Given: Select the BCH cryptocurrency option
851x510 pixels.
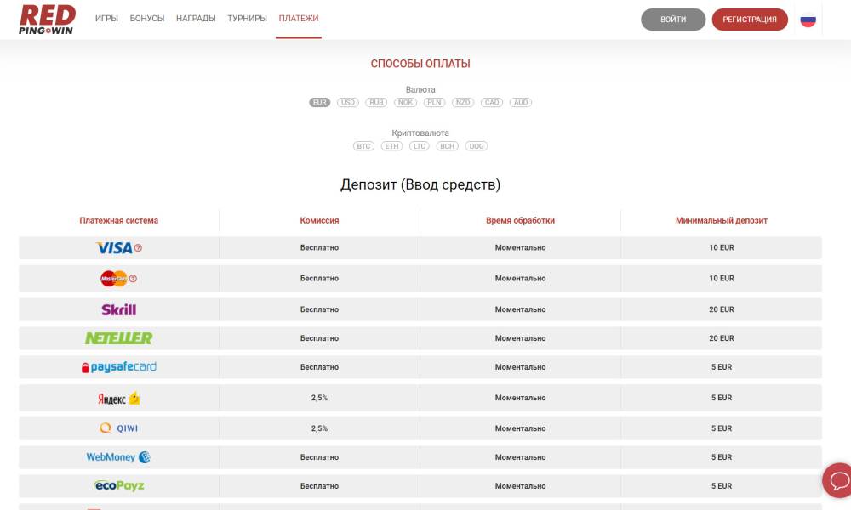Looking at the screenshot, I should click(x=448, y=146).
